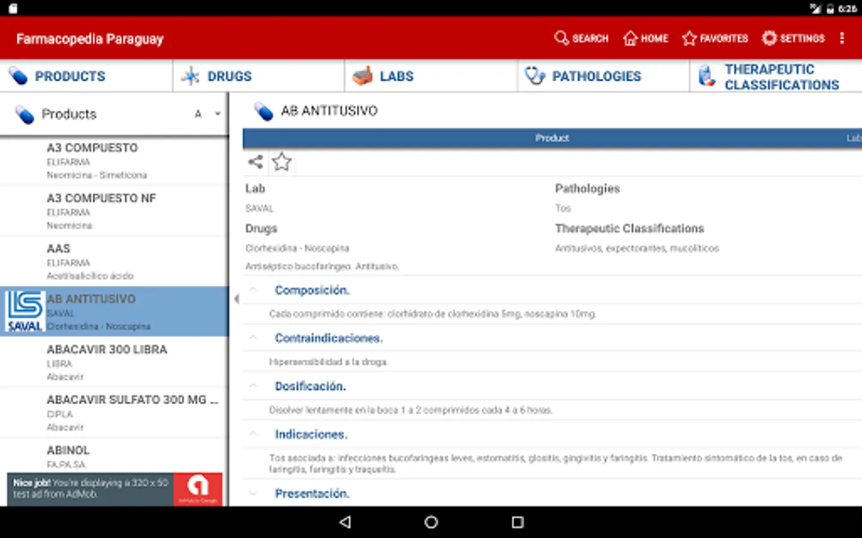Viewport: 862px width, 538px height.
Task: Open the three-dot overflow menu
Action: coord(842,38)
